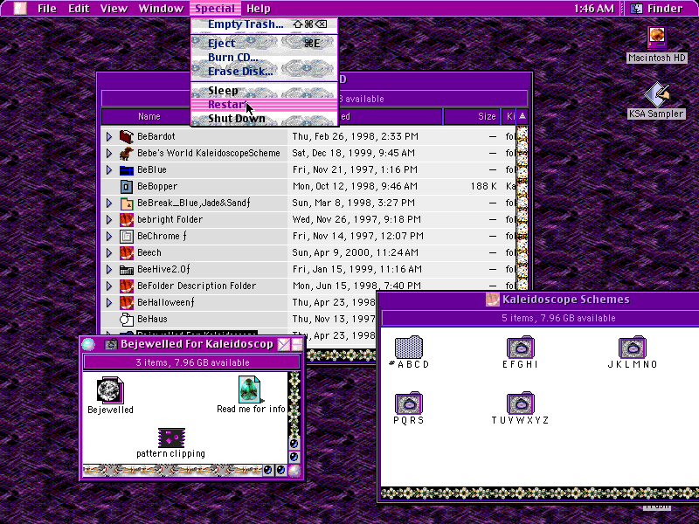Choose Burn CD from the Special menu
699x524 pixels.
(x=265, y=58)
